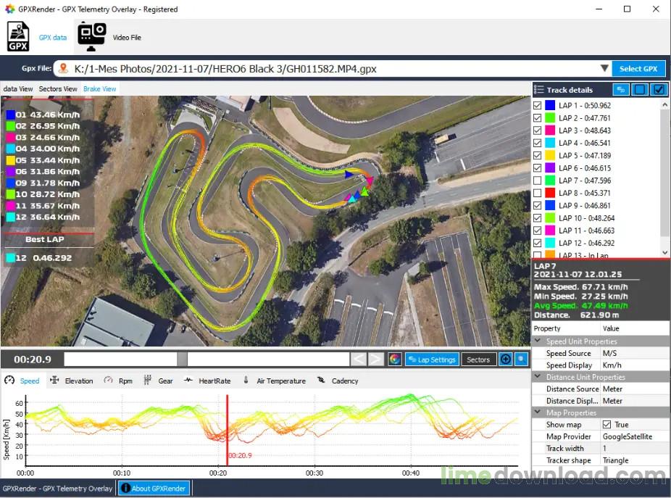Click the LAP 3 pink color swatch
Image resolution: width=671 pixels, height=498 pixels.
[x=550, y=130]
